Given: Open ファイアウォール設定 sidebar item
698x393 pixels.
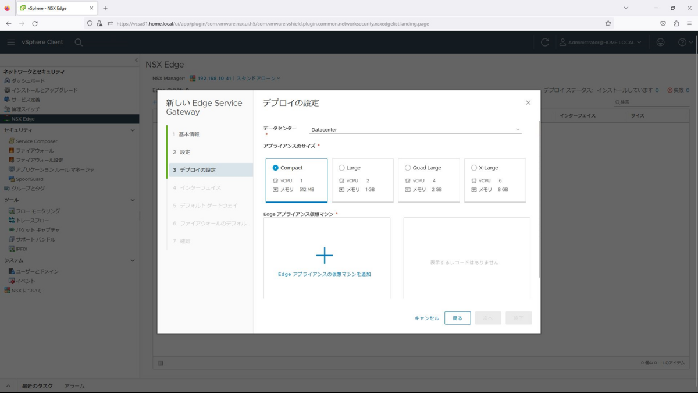Looking at the screenshot, I should [39, 160].
